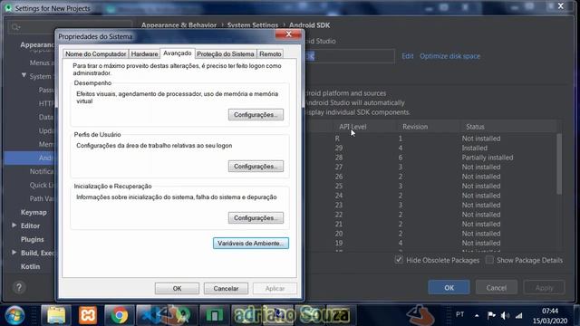This screenshot has height=326, width=580.
Task: Click Cancelar in System Properties
Action: click(226, 288)
